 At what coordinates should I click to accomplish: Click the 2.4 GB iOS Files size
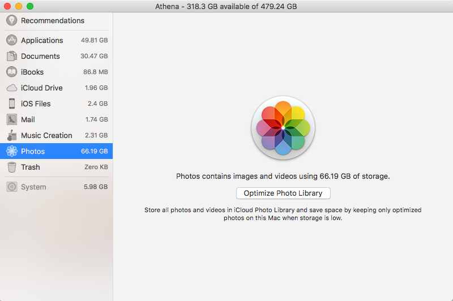(x=97, y=104)
